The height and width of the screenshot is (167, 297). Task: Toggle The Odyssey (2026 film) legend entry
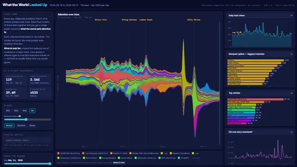coord(95,154)
